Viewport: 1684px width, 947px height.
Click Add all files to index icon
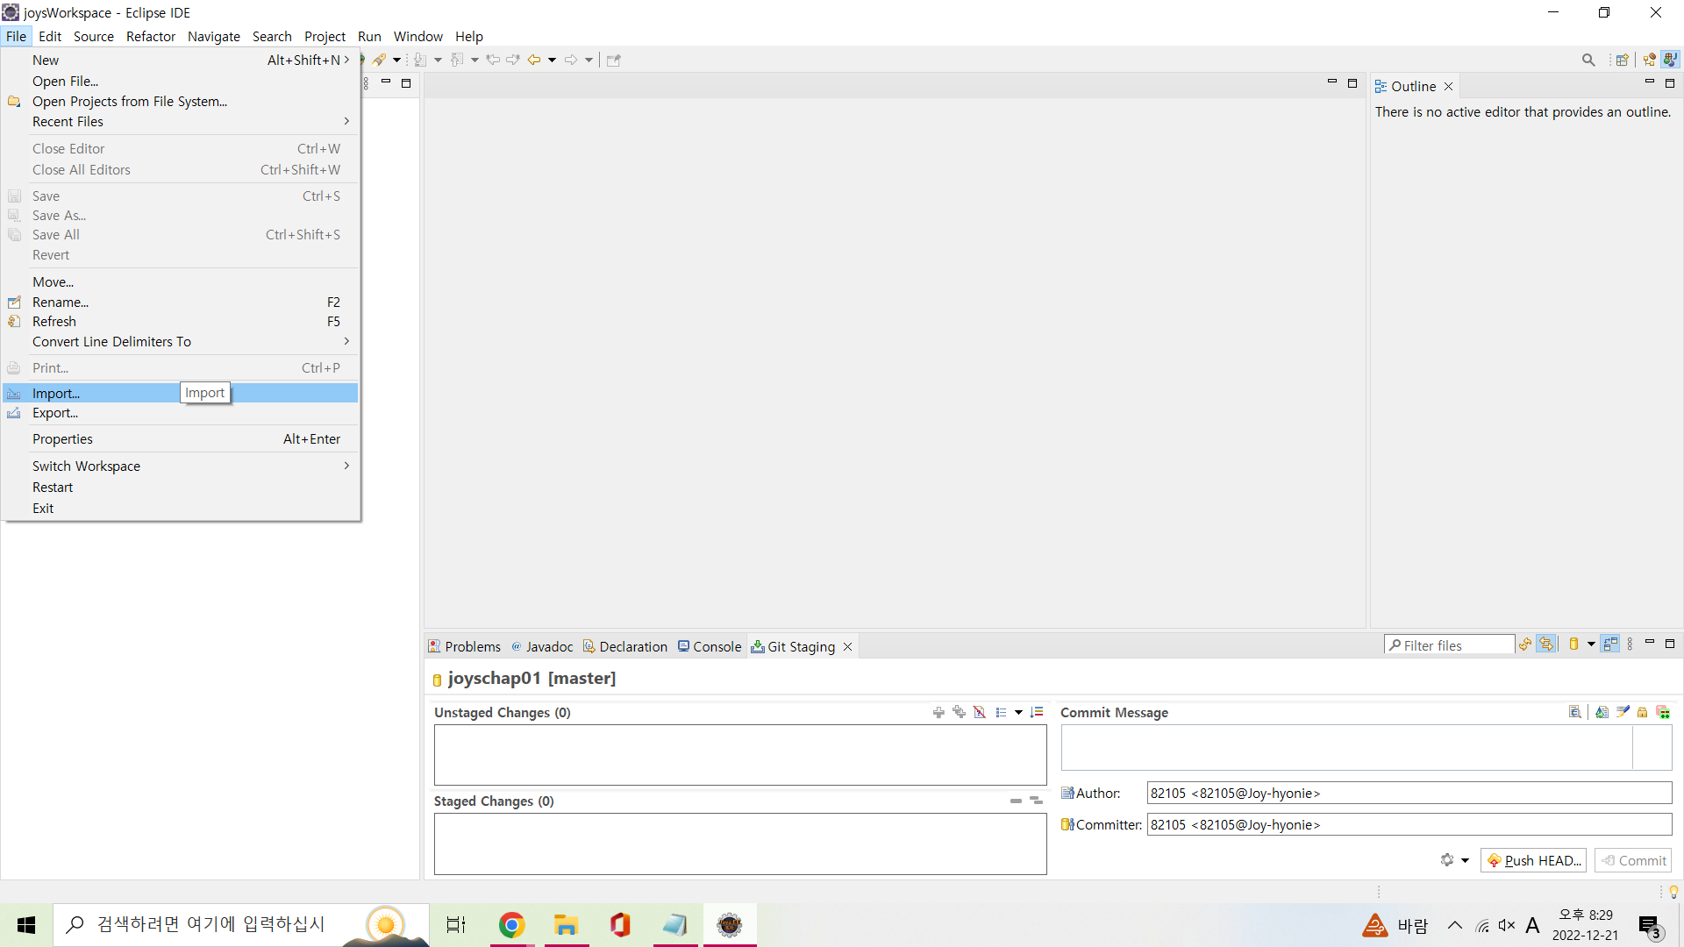[x=959, y=712]
